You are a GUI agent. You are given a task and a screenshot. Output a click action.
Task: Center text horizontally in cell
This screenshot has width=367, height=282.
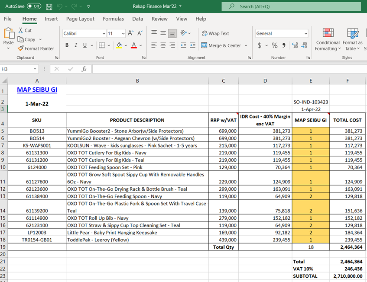click(x=163, y=45)
